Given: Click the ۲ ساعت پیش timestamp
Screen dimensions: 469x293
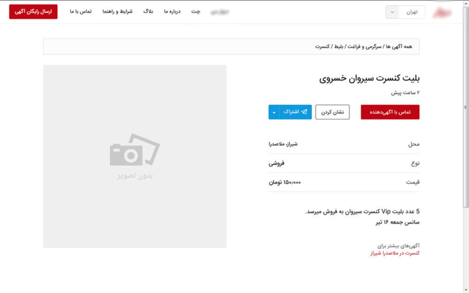Looking at the screenshot, I should (405, 93).
